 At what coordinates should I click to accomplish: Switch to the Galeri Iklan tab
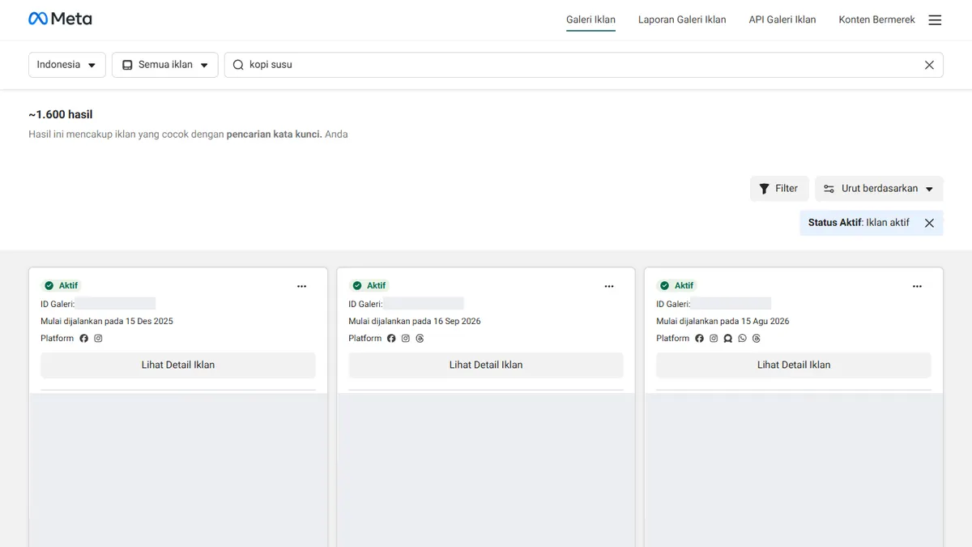(590, 19)
